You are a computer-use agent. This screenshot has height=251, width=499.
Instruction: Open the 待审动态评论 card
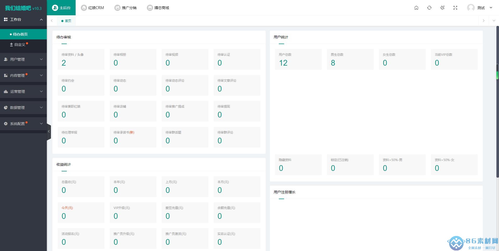pyautogui.click(x=185, y=85)
